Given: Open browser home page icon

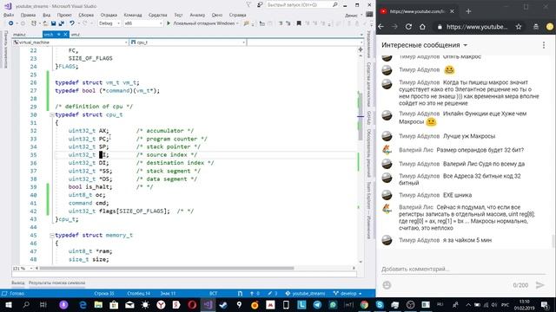Looking at the screenshot, I should [422, 27].
